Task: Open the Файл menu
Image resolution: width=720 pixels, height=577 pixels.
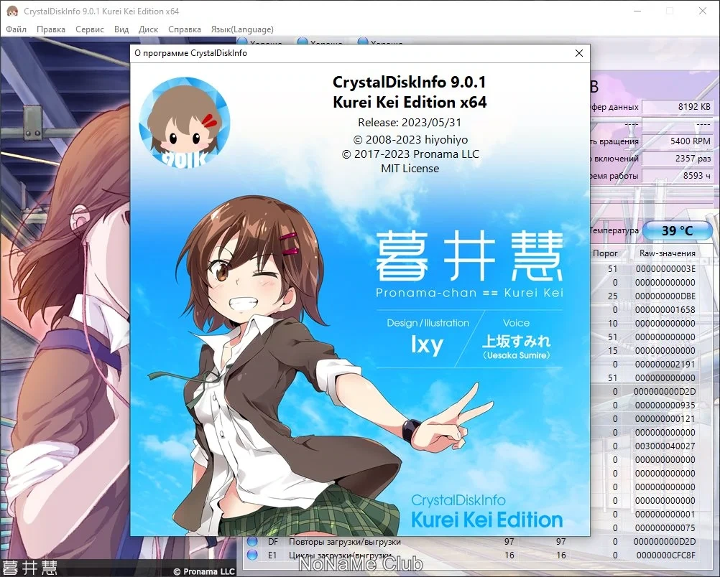Action: (x=16, y=29)
